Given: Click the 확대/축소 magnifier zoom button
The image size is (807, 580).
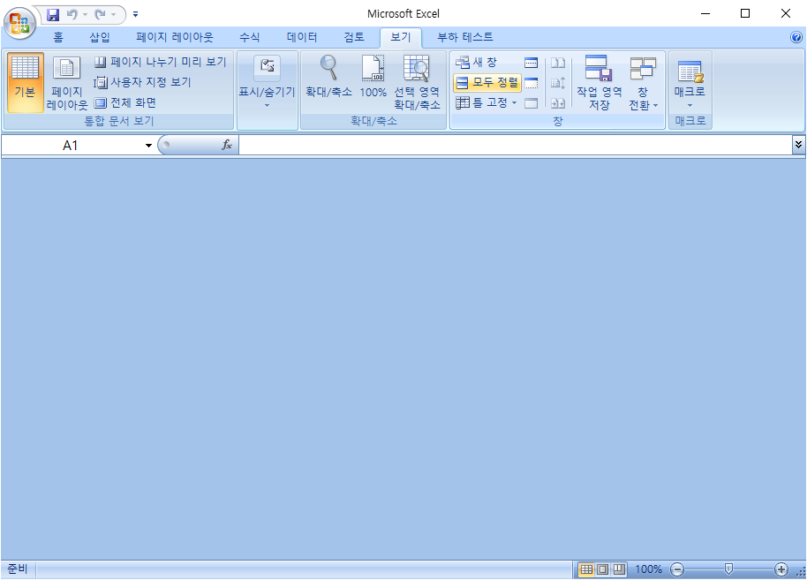Looking at the screenshot, I should click(328, 77).
